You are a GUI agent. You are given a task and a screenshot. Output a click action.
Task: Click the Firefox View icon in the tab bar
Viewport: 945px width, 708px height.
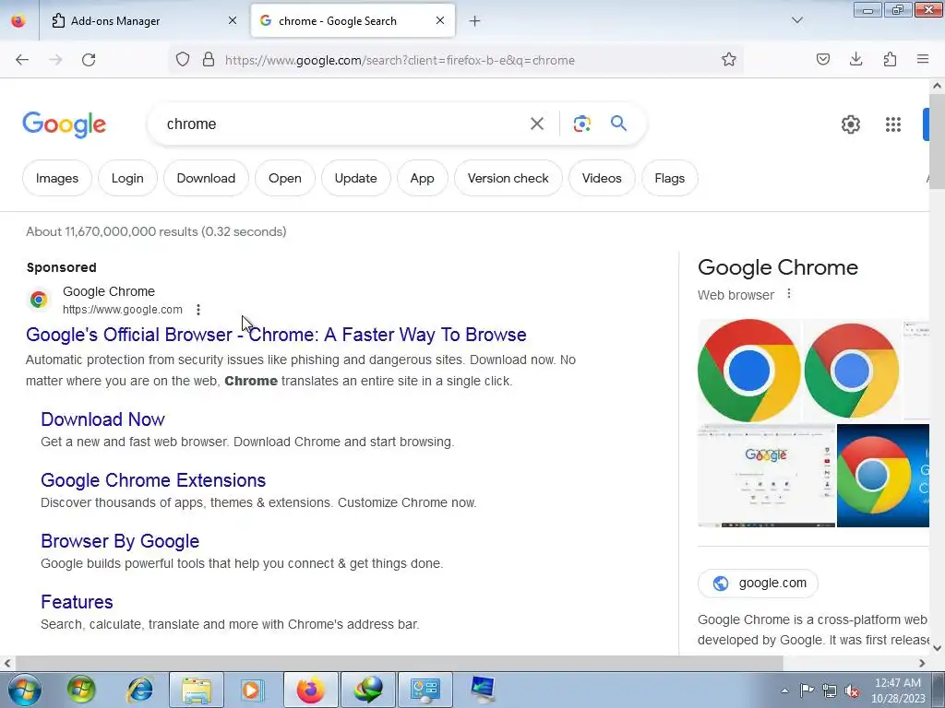click(18, 20)
